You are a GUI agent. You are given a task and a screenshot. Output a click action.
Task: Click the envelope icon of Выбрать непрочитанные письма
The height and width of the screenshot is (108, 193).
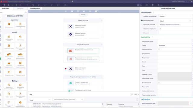tap(71, 51)
